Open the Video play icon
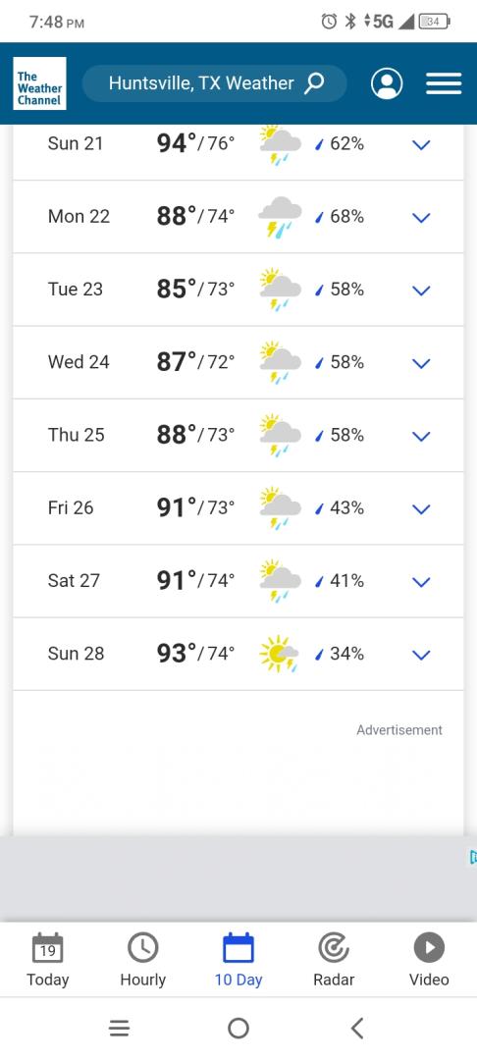Viewport: 477px width, 1060px height. [x=429, y=948]
